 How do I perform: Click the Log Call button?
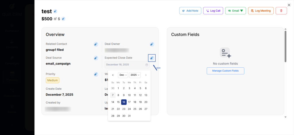[x=213, y=11]
